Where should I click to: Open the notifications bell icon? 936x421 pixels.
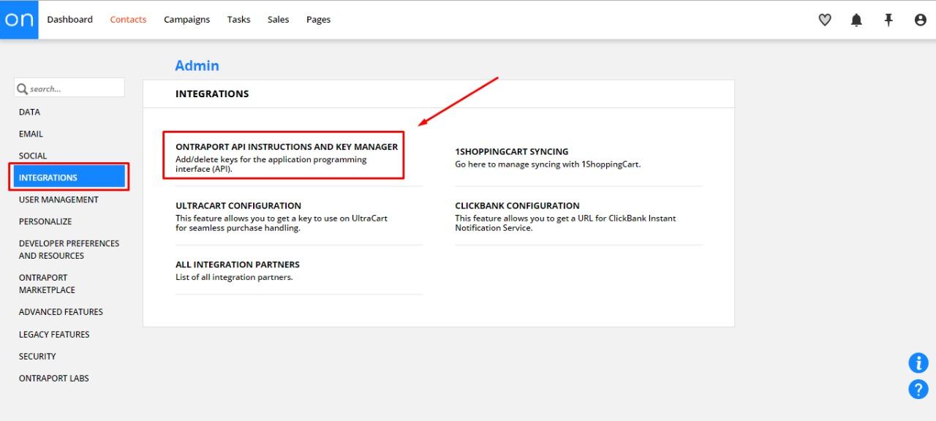[x=856, y=20]
